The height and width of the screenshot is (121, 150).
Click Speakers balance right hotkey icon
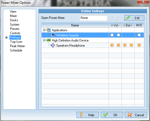point(131,45)
